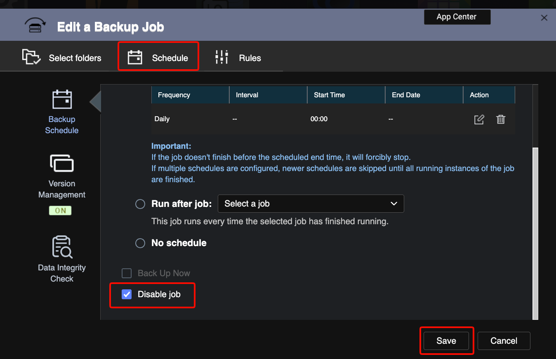The image size is (556, 359).
Task: Open the Select a job dropdown
Action: tap(311, 204)
